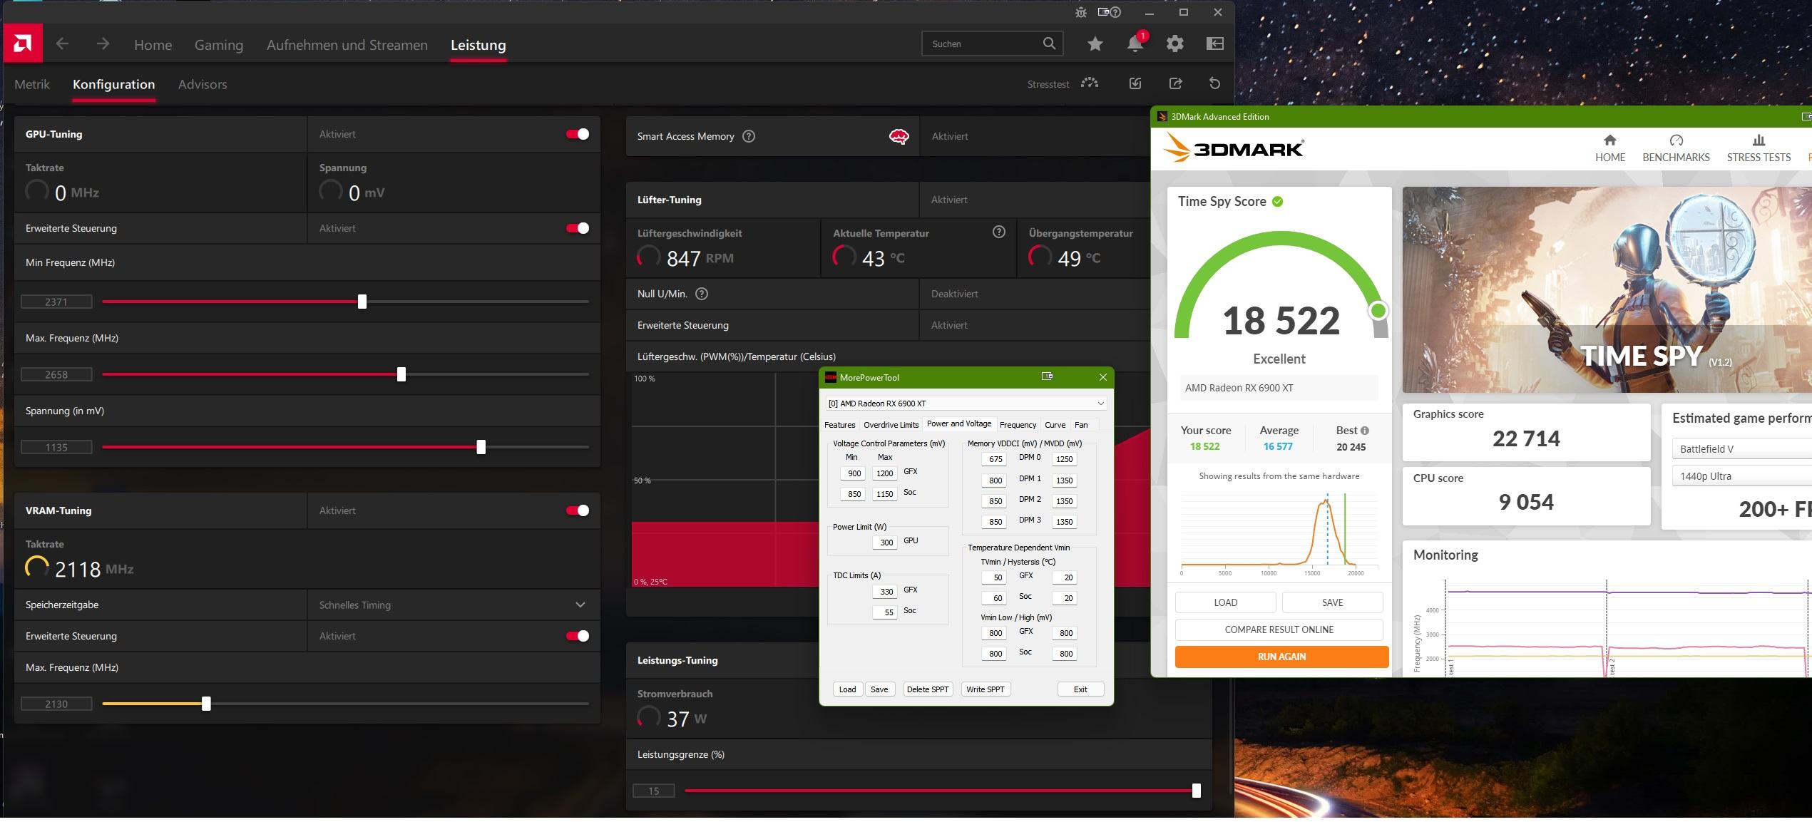Toggle VRAM-Tuning switch
Screen dimensions: 1812x822
578,510
